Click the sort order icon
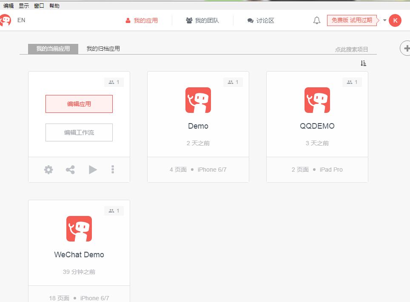 364,63
